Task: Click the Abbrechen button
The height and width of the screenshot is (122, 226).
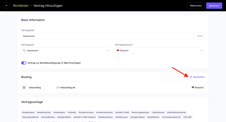Action: pyautogui.click(x=196, y=6)
